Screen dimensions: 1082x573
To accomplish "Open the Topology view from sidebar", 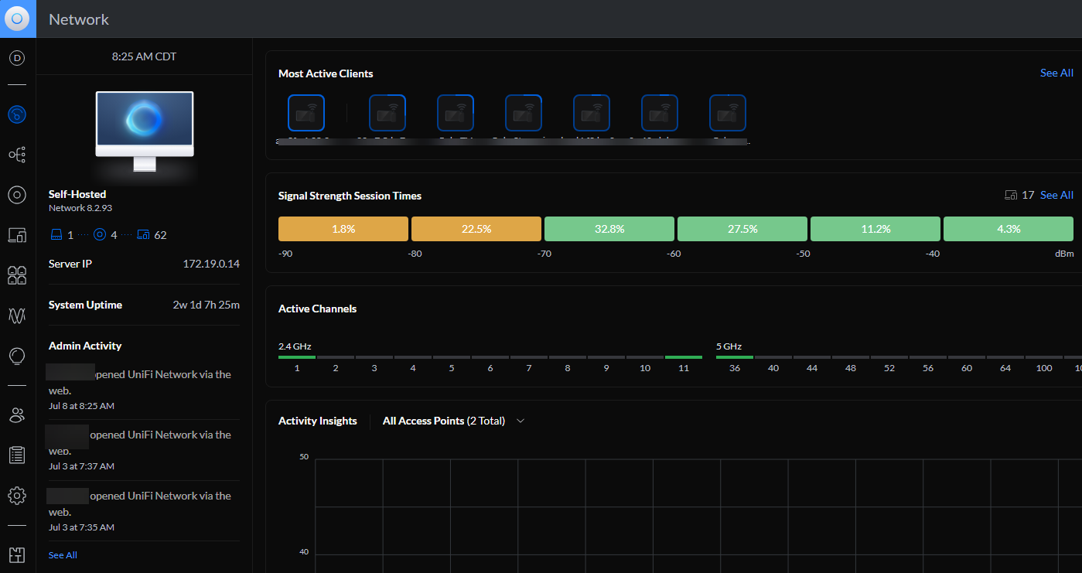I will [x=17, y=155].
